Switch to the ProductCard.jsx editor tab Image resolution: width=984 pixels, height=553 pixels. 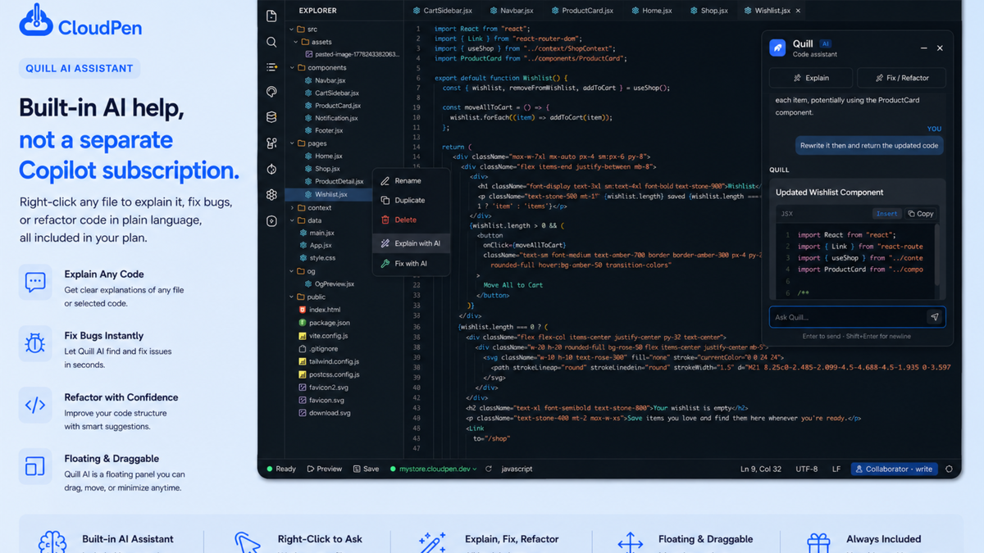(x=582, y=11)
